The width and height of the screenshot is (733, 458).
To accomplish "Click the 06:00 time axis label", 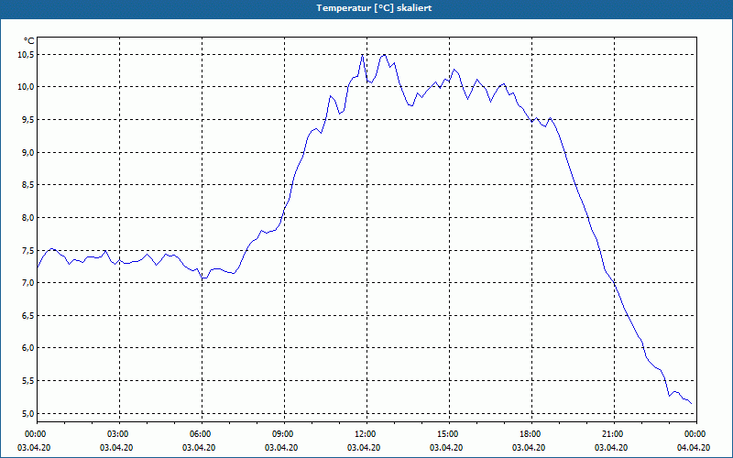I will (x=202, y=434).
